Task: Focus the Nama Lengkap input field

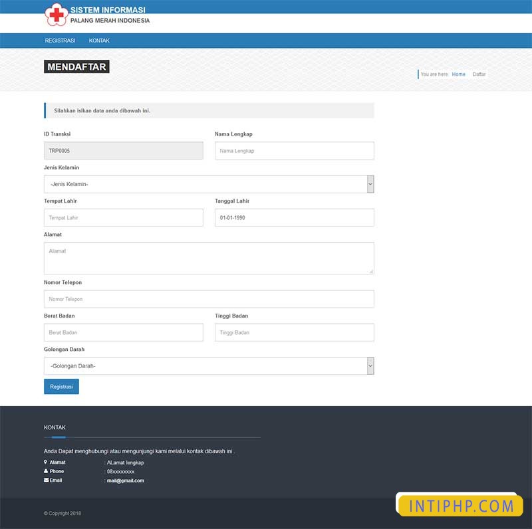Action: (x=295, y=151)
